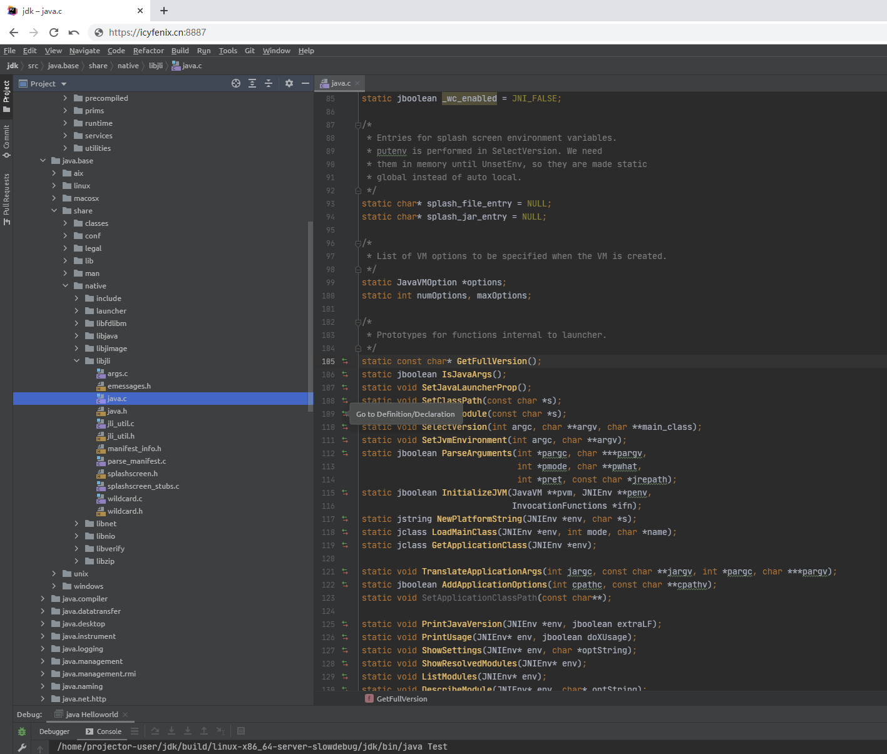Click the browser address bar URL
The image size is (887, 754).
coord(157,33)
